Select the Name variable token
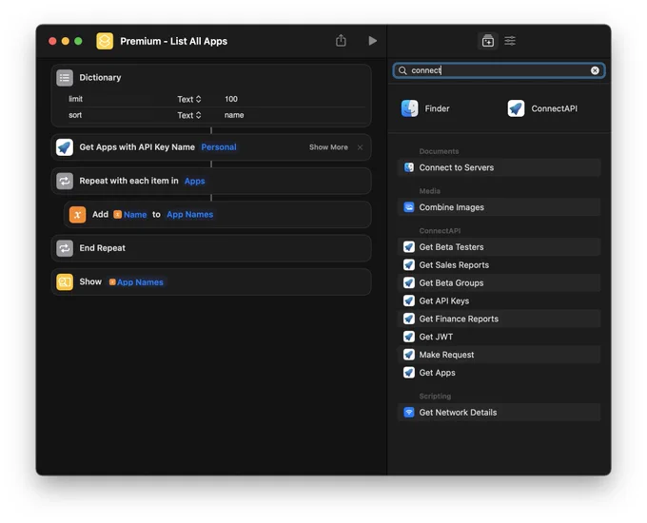 (130, 215)
